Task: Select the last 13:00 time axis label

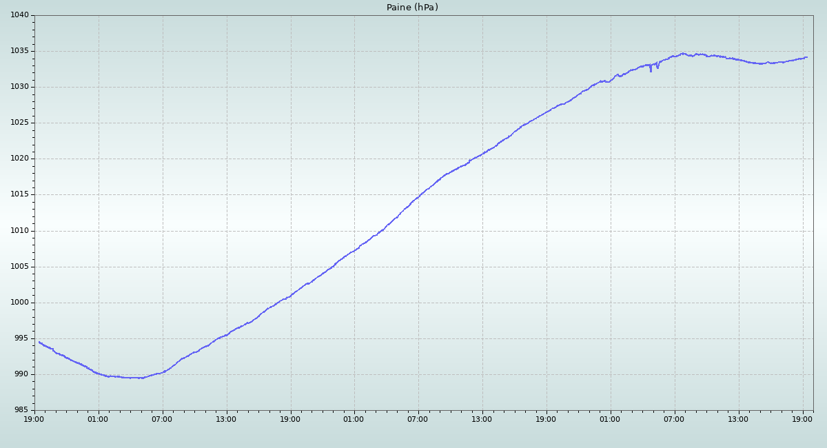Action: point(739,419)
